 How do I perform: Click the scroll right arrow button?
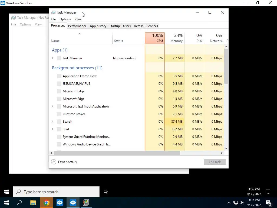222,153
